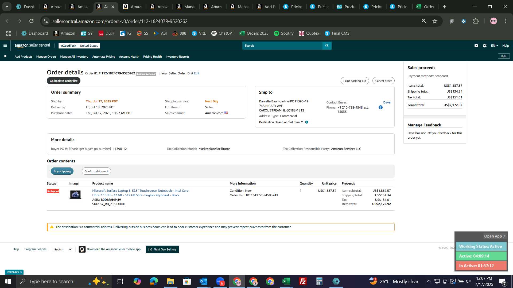The height and width of the screenshot is (288, 513).
Task: Click the Seller Central search field
Action: [282, 46]
